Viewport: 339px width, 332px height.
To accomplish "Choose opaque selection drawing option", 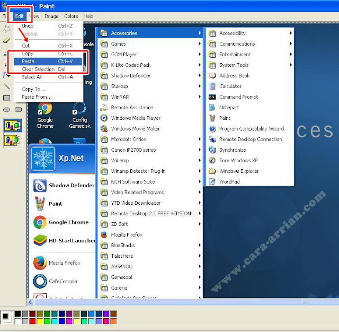I will click(13, 126).
